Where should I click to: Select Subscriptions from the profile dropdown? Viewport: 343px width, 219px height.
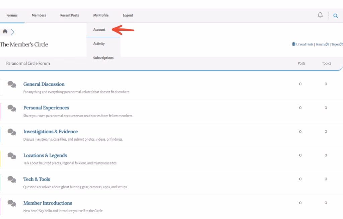click(x=103, y=58)
